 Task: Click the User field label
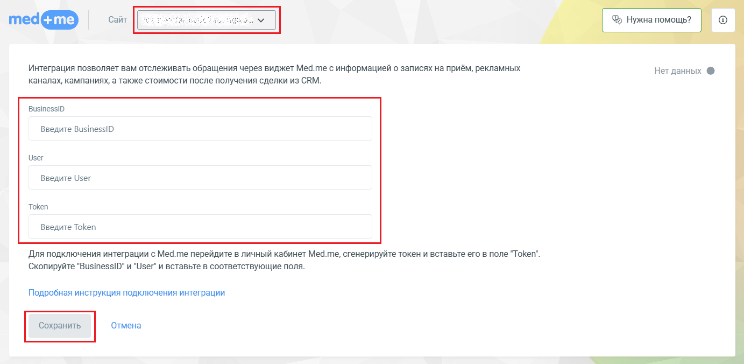(36, 158)
